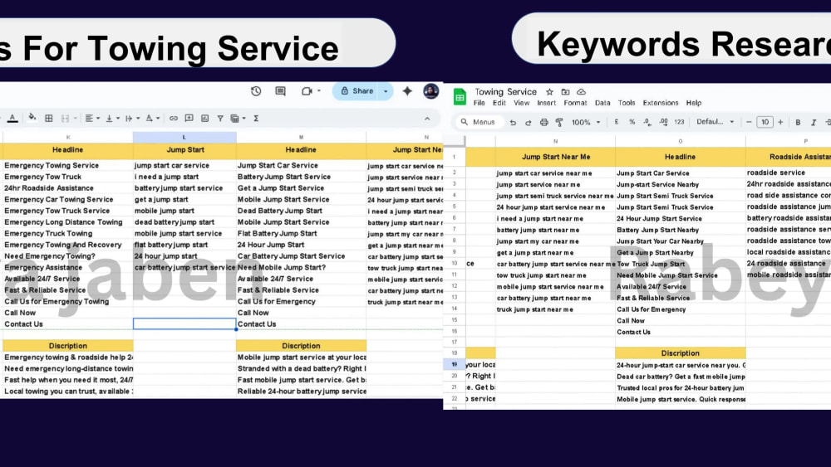This screenshot has width=831, height=467.
Task: Format as currency with £ button
Action: point(617,122)
